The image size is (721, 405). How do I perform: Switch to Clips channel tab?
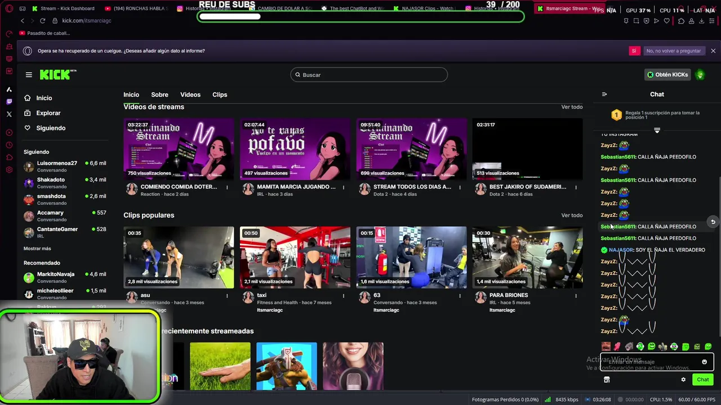(x=220, y=94)
